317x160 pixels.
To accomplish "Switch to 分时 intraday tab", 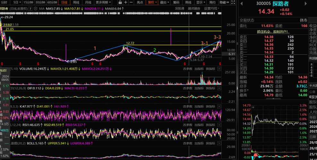I will tap(4, 3).
